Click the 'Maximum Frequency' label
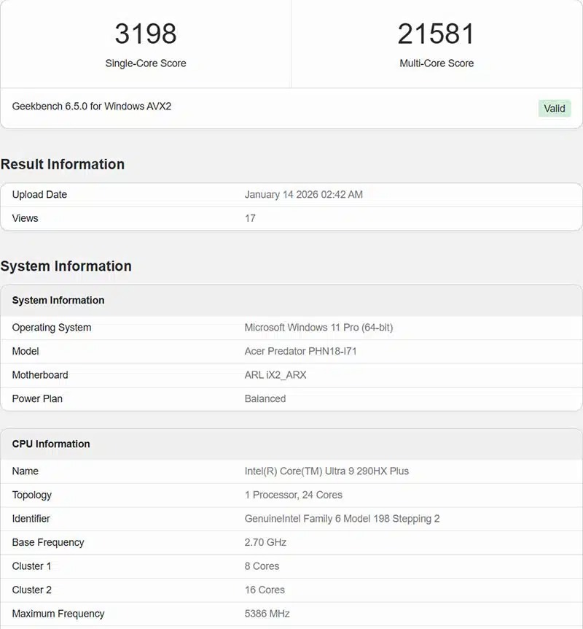Image resolution: width=583 pixels, height=629 pixels. (x=58, y=614)
